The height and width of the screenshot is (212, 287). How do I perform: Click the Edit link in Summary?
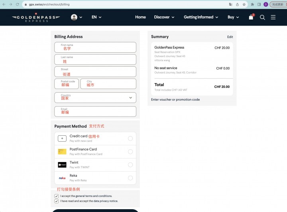point(230,37)
